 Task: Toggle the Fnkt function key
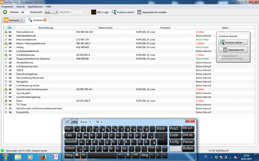tap(136, 155)
